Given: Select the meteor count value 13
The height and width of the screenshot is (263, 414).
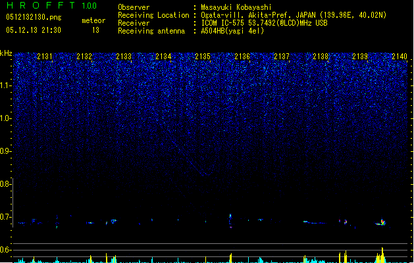Looking at the screenshot, I should click(x=95, y=30).
